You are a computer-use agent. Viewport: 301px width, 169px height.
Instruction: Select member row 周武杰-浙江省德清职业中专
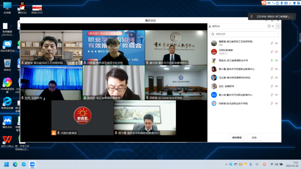[x=244, y=60]
